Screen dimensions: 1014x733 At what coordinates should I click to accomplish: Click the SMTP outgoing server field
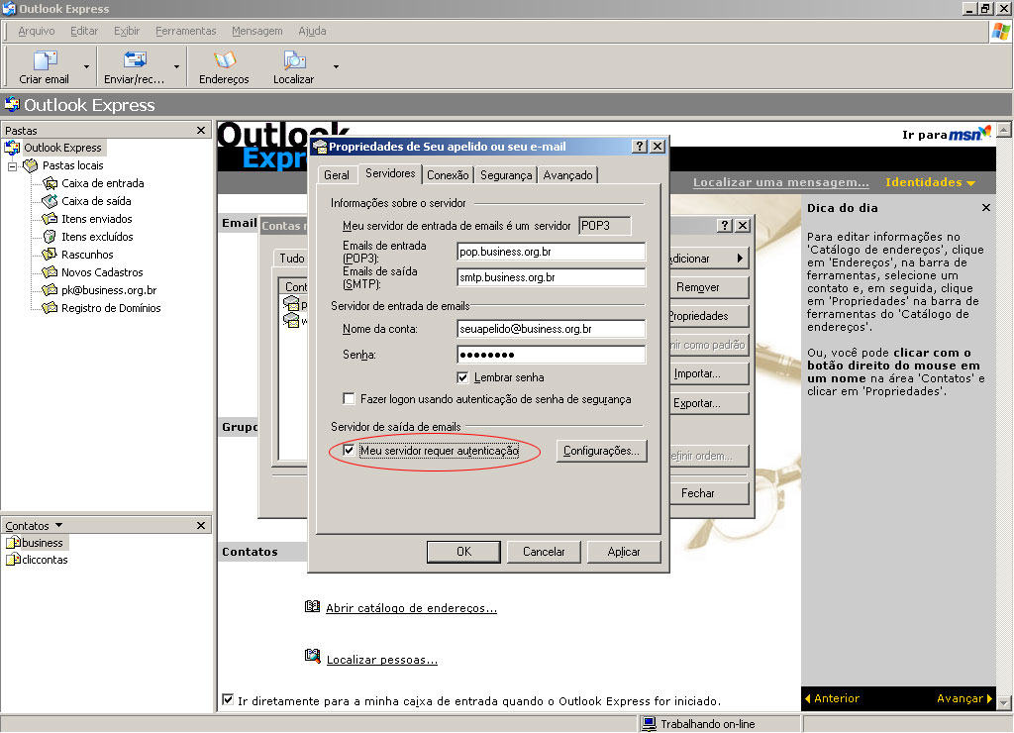pyautogui.click(x=551, y=277)
